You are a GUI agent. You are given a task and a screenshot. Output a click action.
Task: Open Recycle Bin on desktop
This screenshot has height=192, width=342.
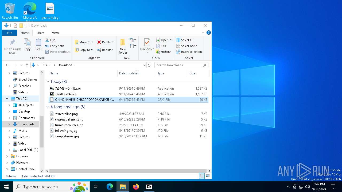pyautogui.click(x=10, y=11)
